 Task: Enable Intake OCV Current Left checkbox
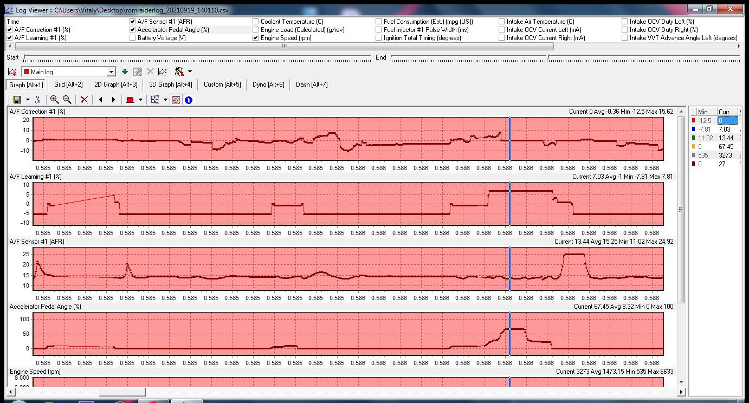pos(502,30)
